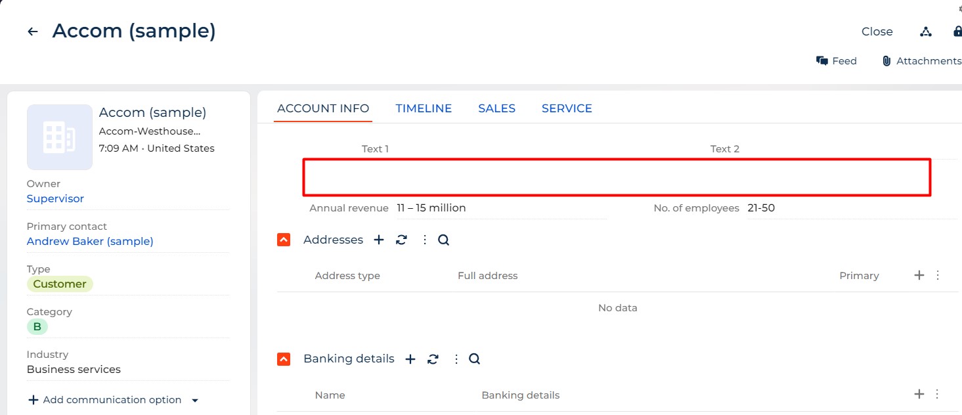Search within Banking details
The image size is (962, 415).
(475, 359)
